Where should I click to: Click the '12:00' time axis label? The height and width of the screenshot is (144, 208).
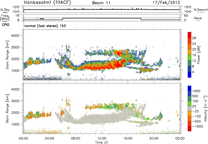click(x=102, y=139)
